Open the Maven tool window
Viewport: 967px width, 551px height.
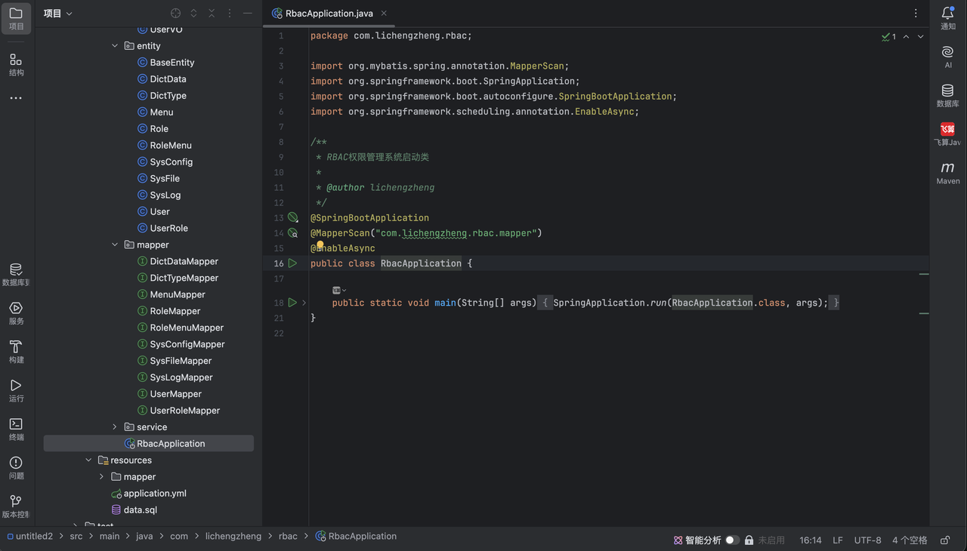948,173
